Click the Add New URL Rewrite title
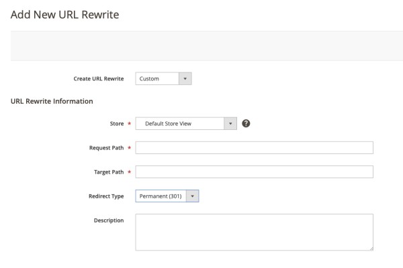Image resolution: width=403 pixels, height=268 pixels. (x=65, y=15)
